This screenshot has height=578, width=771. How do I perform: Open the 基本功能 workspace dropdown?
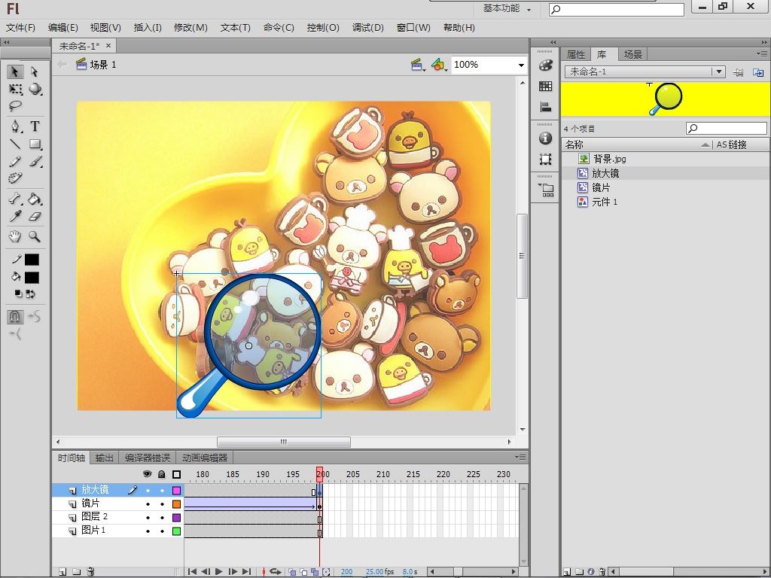click(x=507, y=8)
